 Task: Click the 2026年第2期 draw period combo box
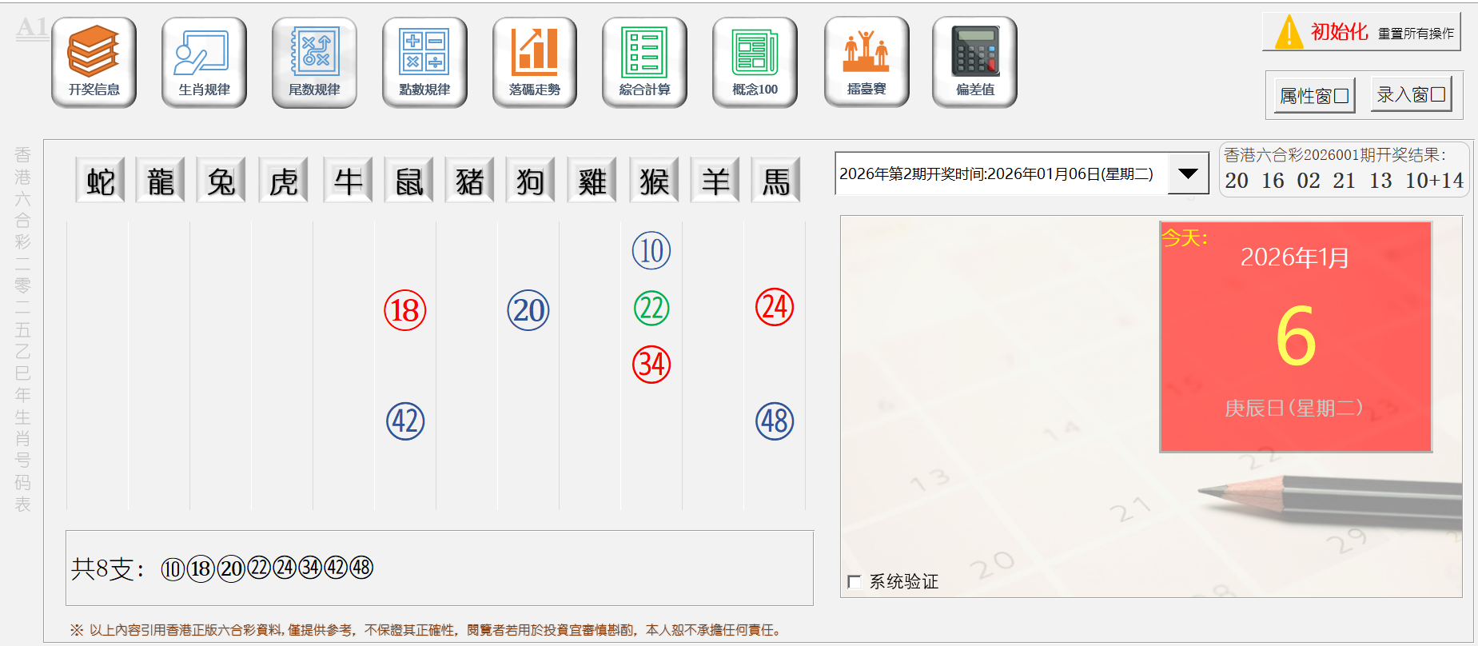point(1001,173)
